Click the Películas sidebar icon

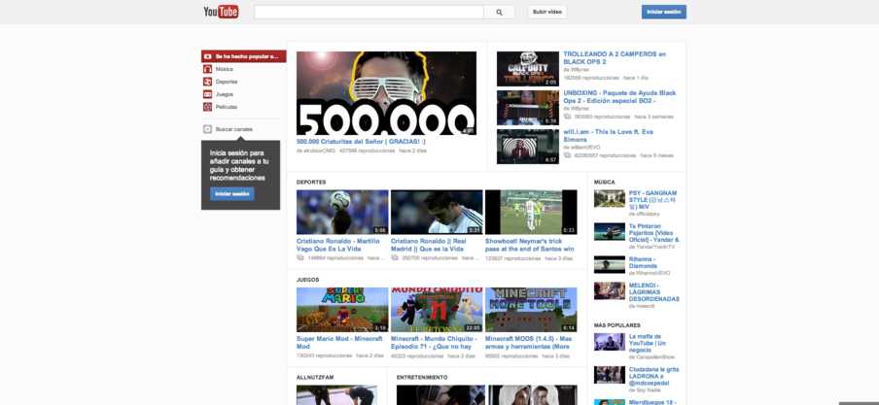click(x=207, y=107)
